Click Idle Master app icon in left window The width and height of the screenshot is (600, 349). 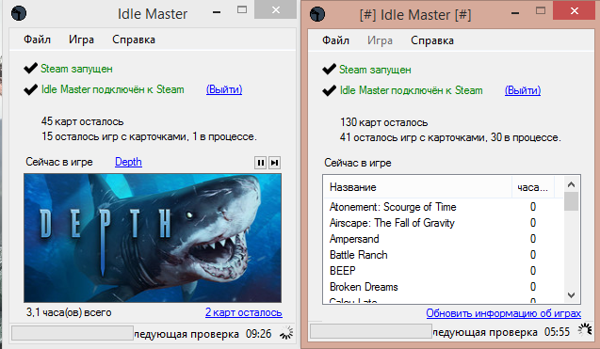pos(19,13)
